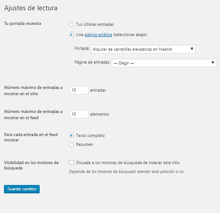Click the "Disuade a los motores de búsqueda" label text
Viewport: 220px width, 213px height.
coord(128,163)
